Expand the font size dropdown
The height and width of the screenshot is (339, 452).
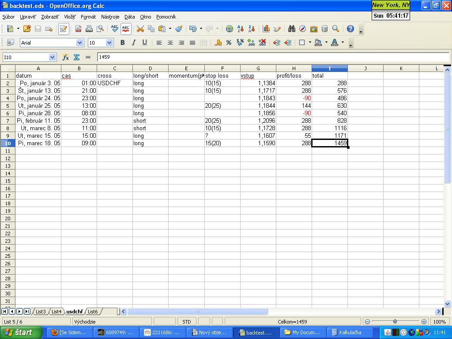tap(109, 42)
